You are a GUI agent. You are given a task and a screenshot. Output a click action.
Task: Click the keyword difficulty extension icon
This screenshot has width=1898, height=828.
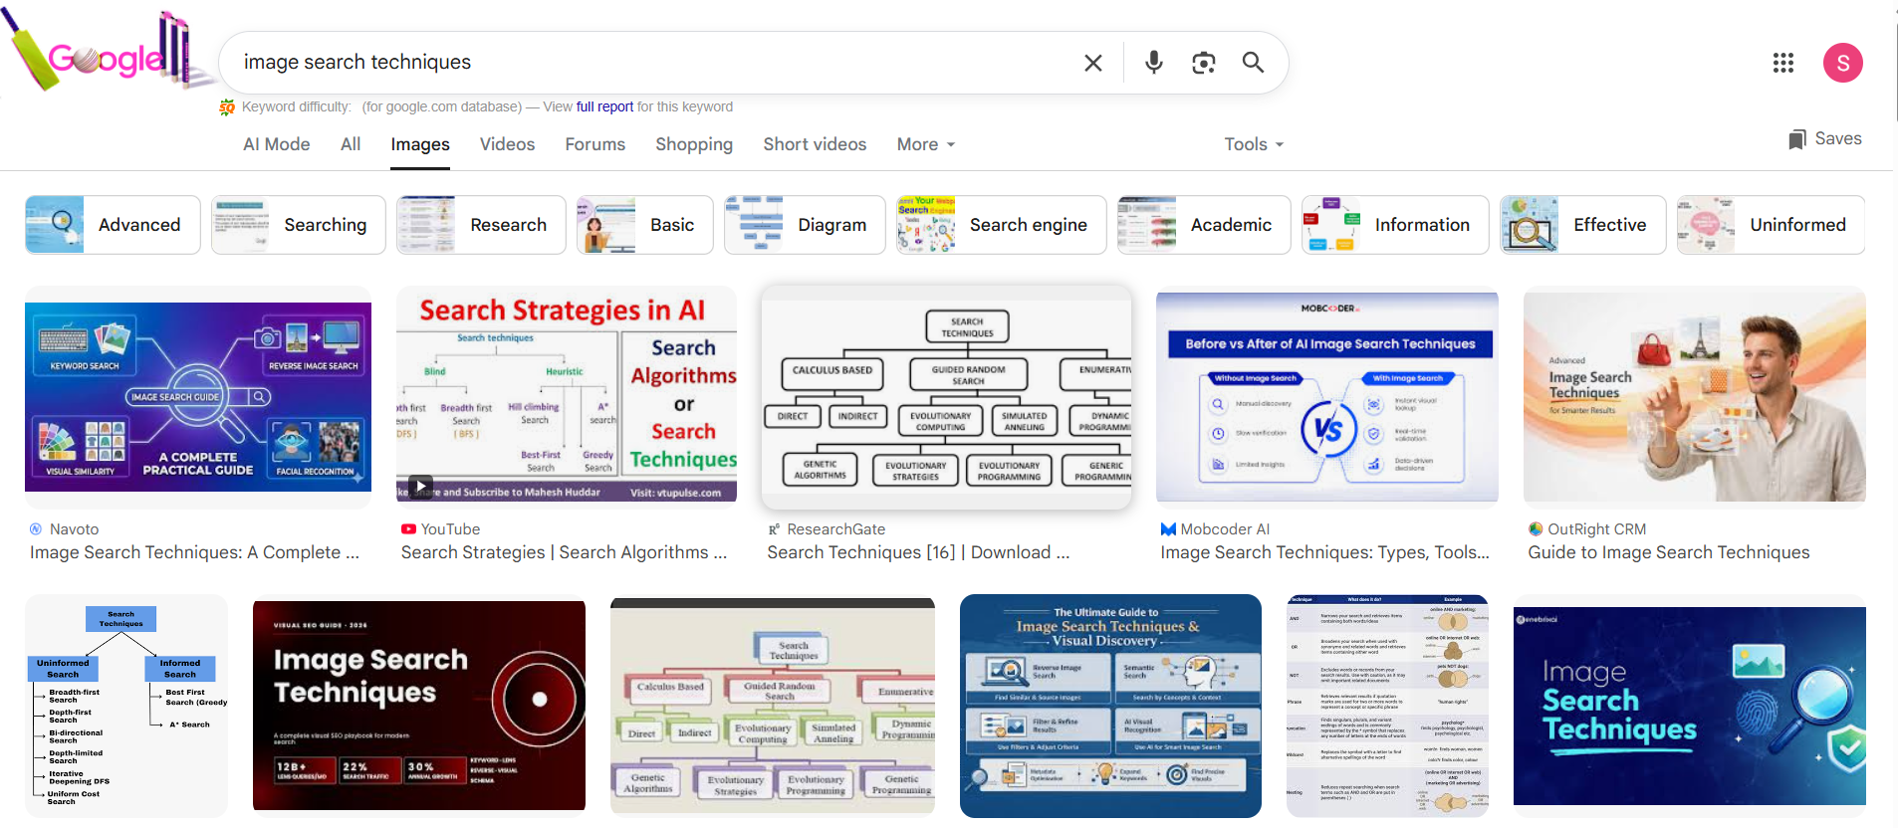click(227, 106)
